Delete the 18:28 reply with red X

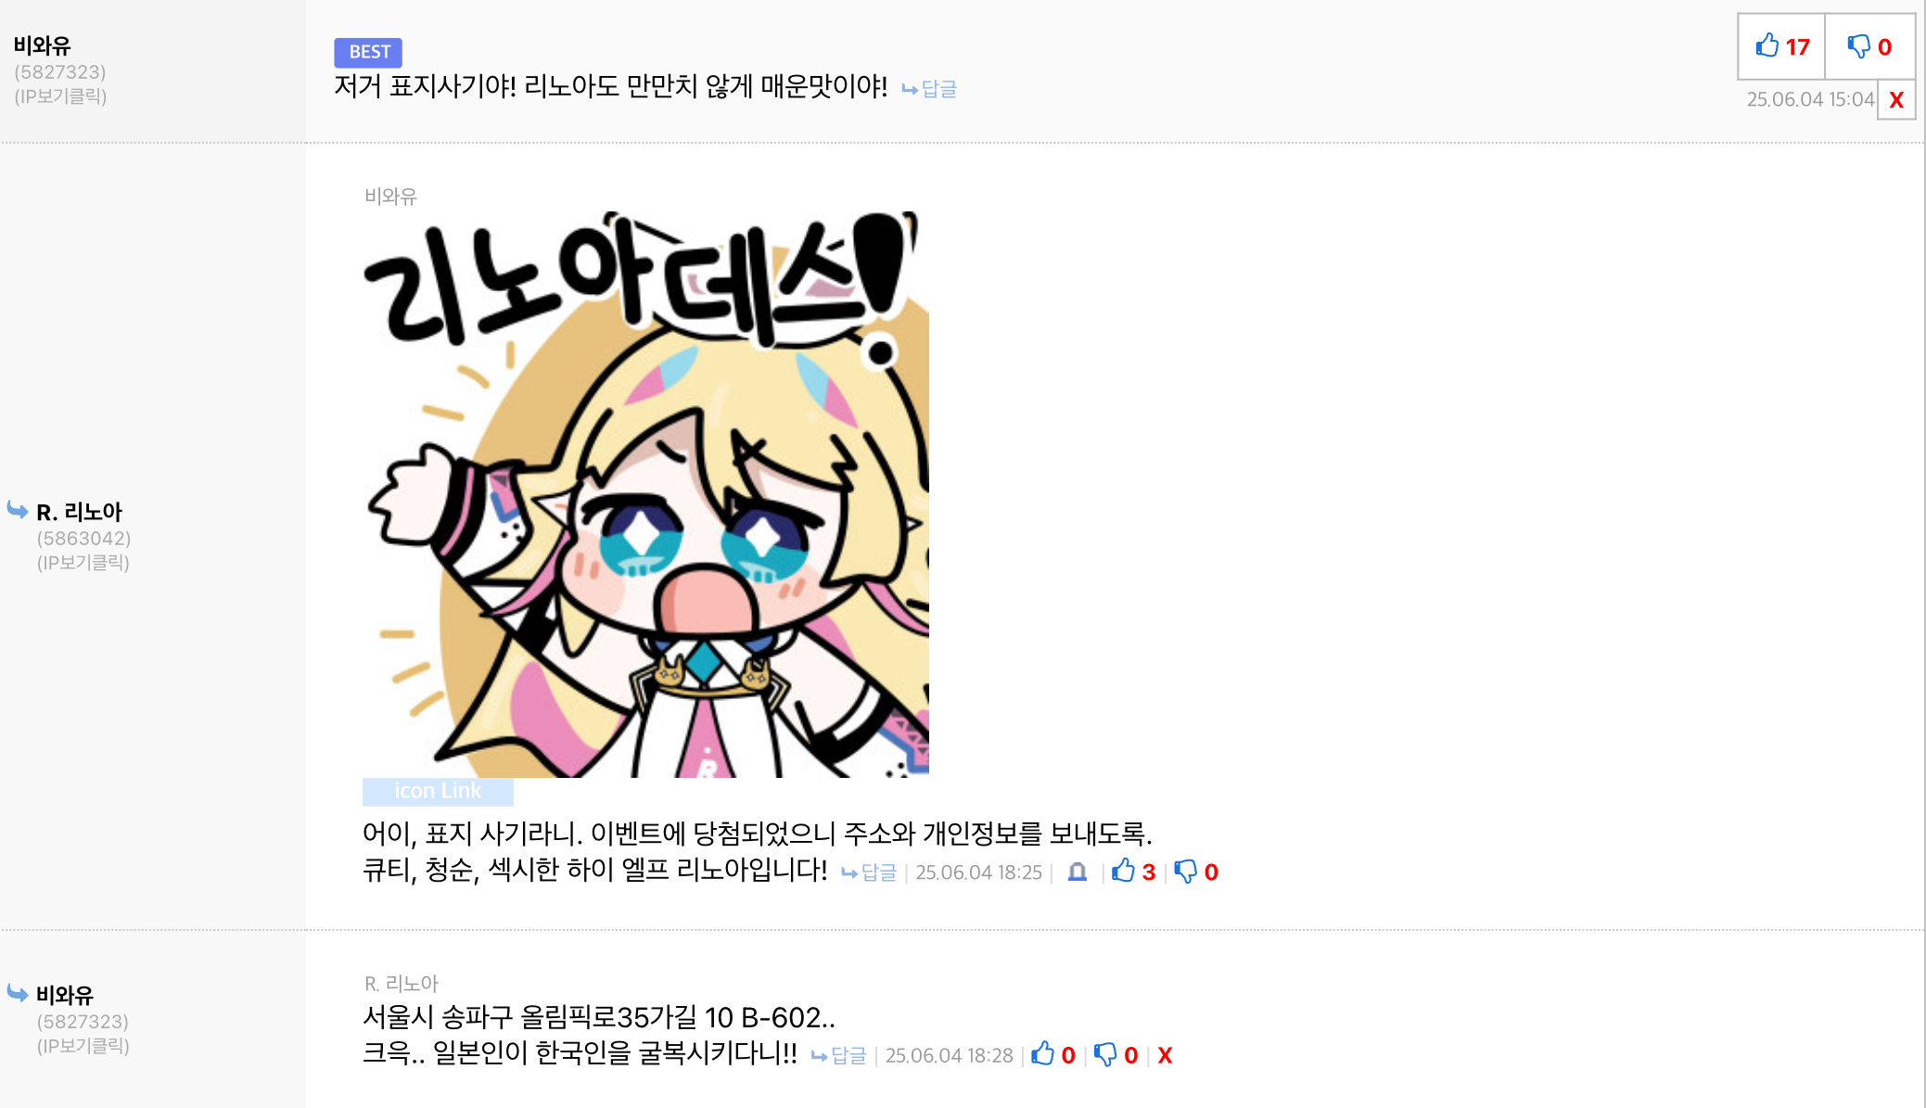pyautogui.click(x=1165, y=1055)
